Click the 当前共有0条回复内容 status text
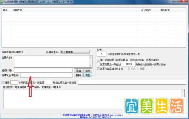 point(13,52)
